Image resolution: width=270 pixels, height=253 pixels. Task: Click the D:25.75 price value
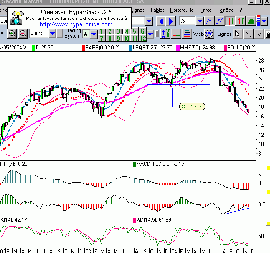(x=45, y=48)
